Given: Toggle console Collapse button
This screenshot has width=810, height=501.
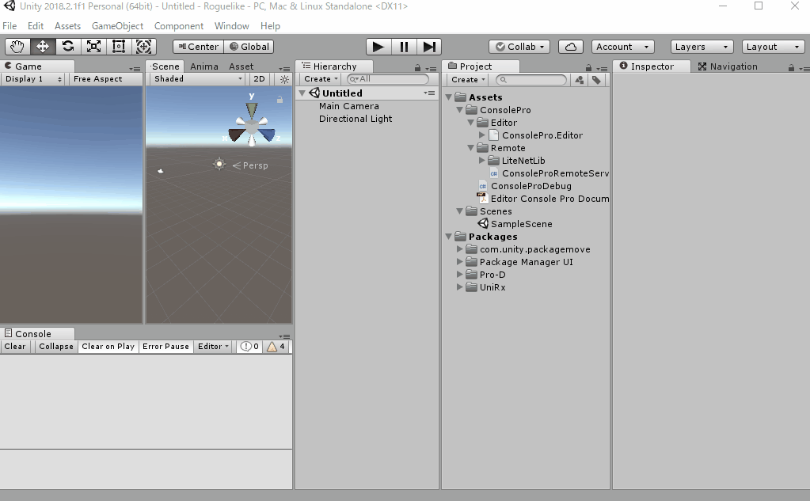Looking at the screenshot, I should pyautogui.click(x=56, y=347).
